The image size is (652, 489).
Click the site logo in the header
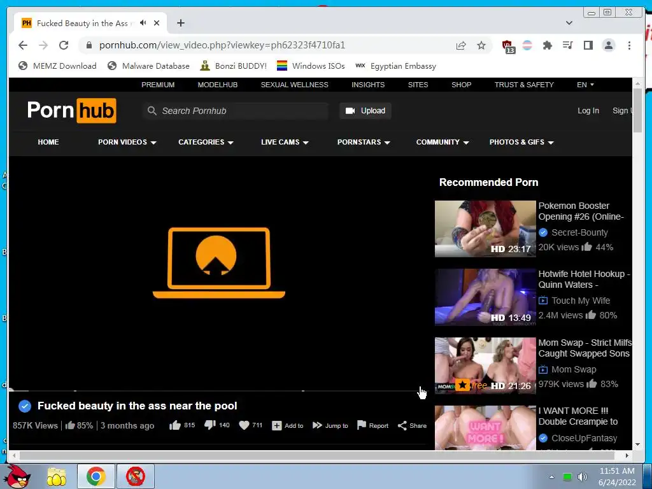click(x=71, y=111)
